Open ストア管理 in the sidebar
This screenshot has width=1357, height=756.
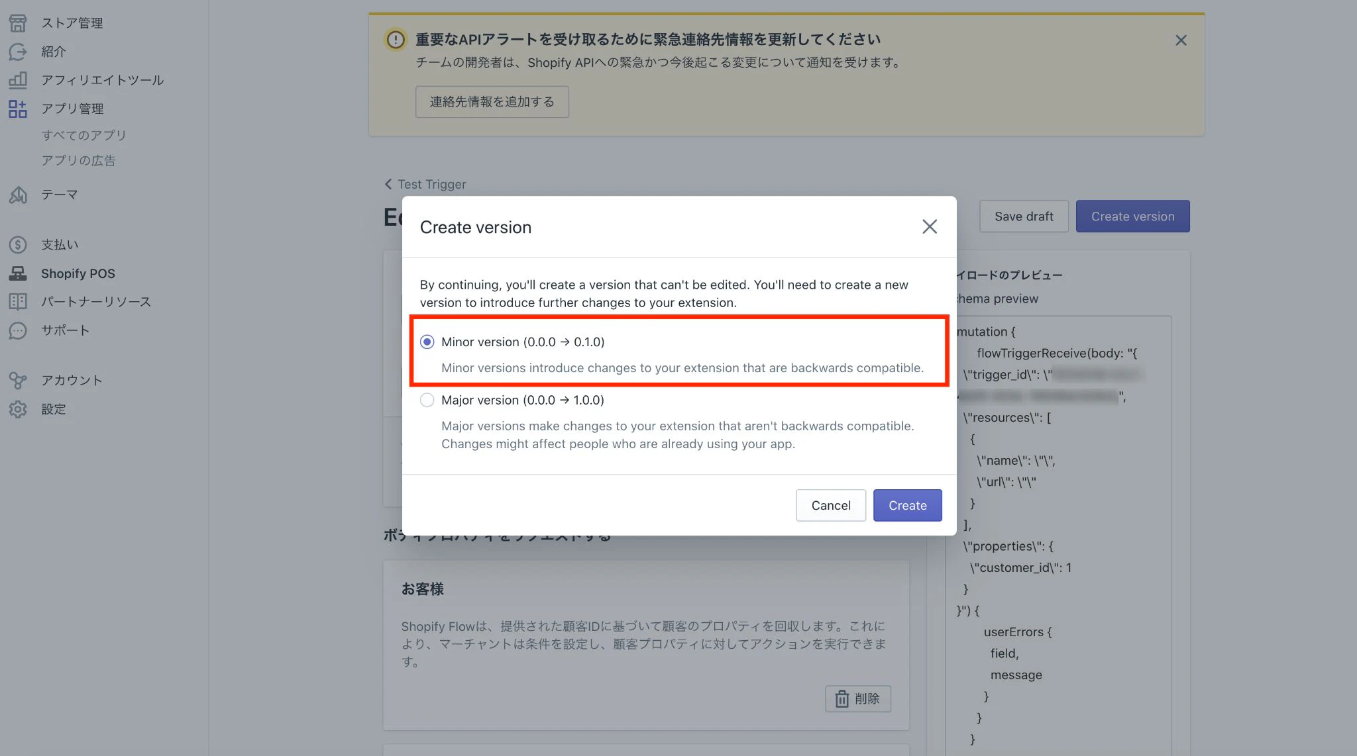pos(72,23)
